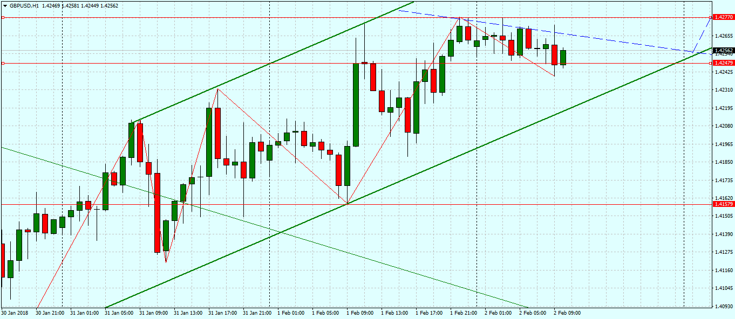Click the GBPUSD,H1 symbol title text
This screenshot has width=735, height=319.
pos(24,5)
